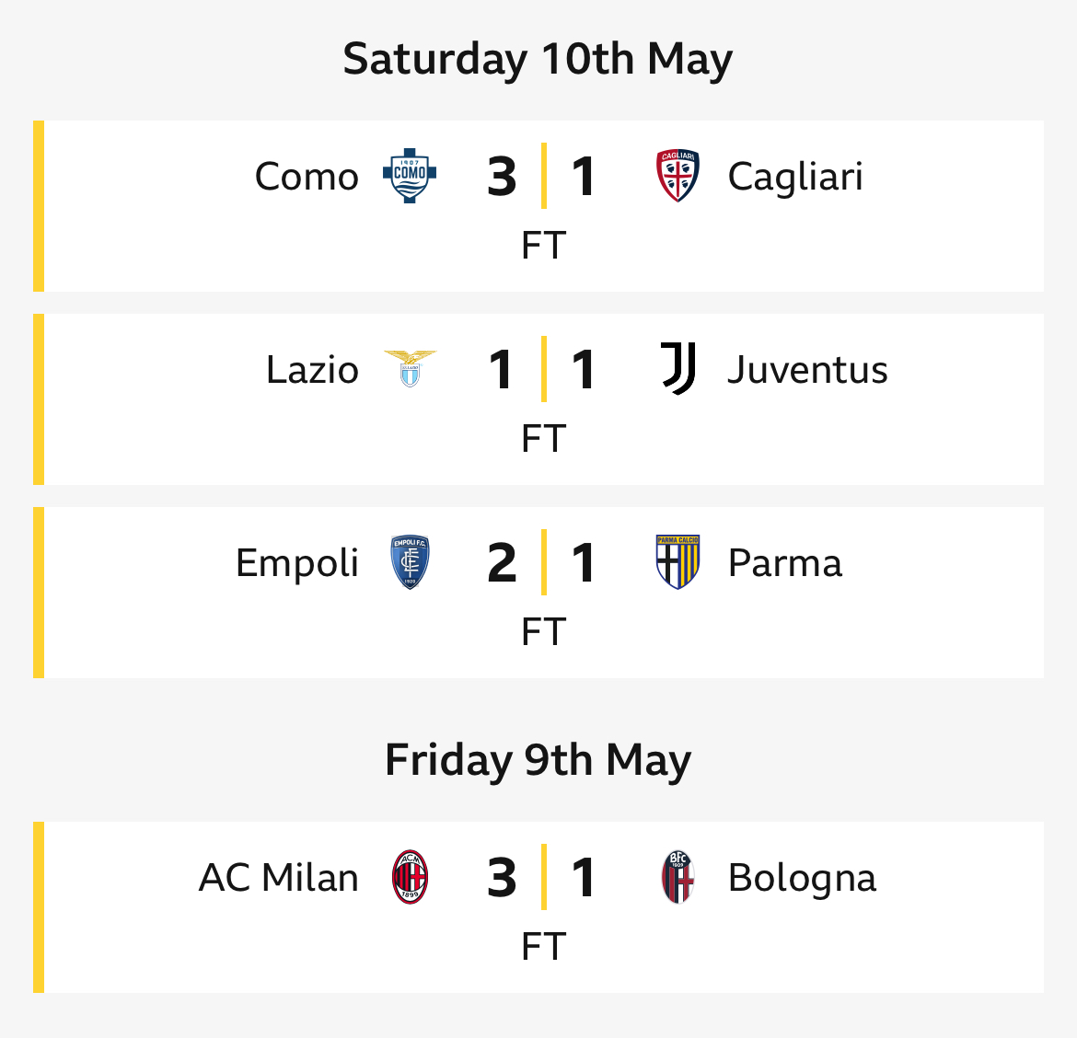The height and width of the screenshot is (1038, 1077).
Task: Open the Parma team name
Action: point(784,563)
